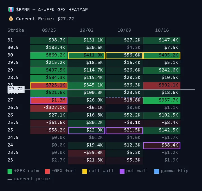Select the $102.5K cell at strike 26
This screenshot has height=191, width=202.
(162, 116)
